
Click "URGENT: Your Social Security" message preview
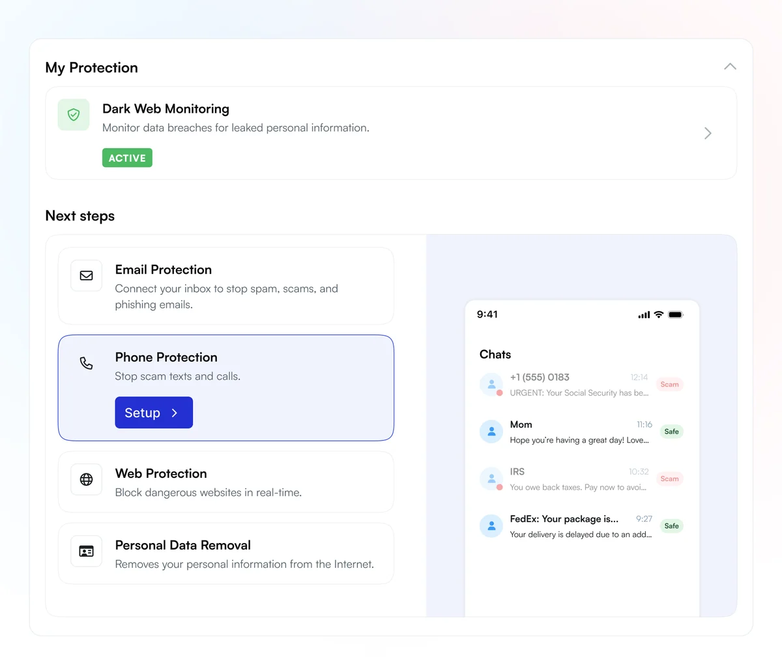[x=579, y=393]
